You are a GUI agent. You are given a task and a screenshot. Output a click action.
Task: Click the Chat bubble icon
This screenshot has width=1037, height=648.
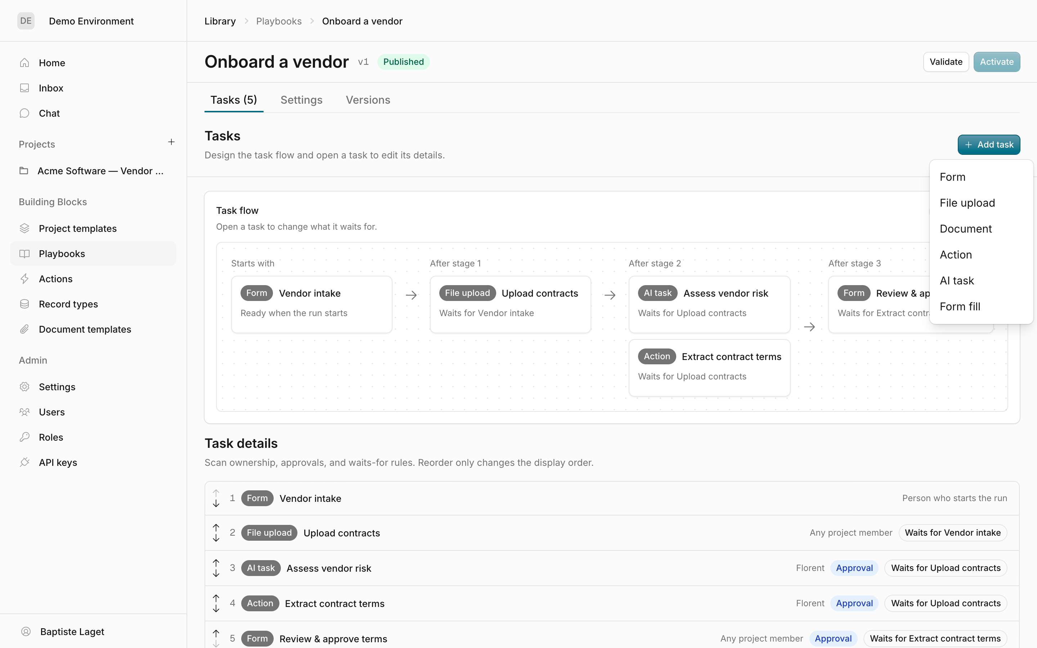coord(24,113)
